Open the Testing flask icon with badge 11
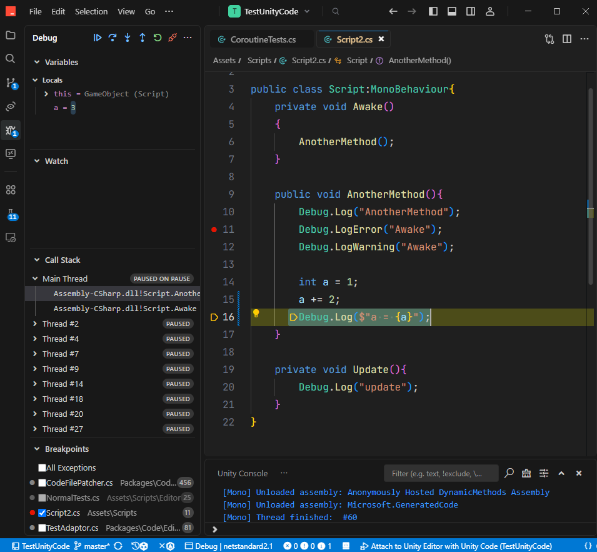 tap(11, 215)
